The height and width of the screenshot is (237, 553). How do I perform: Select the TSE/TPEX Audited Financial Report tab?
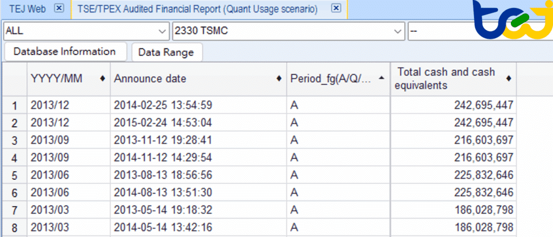click(197, 9)
